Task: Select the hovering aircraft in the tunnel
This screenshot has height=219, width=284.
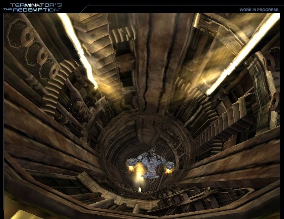Action: coord(150,162)
